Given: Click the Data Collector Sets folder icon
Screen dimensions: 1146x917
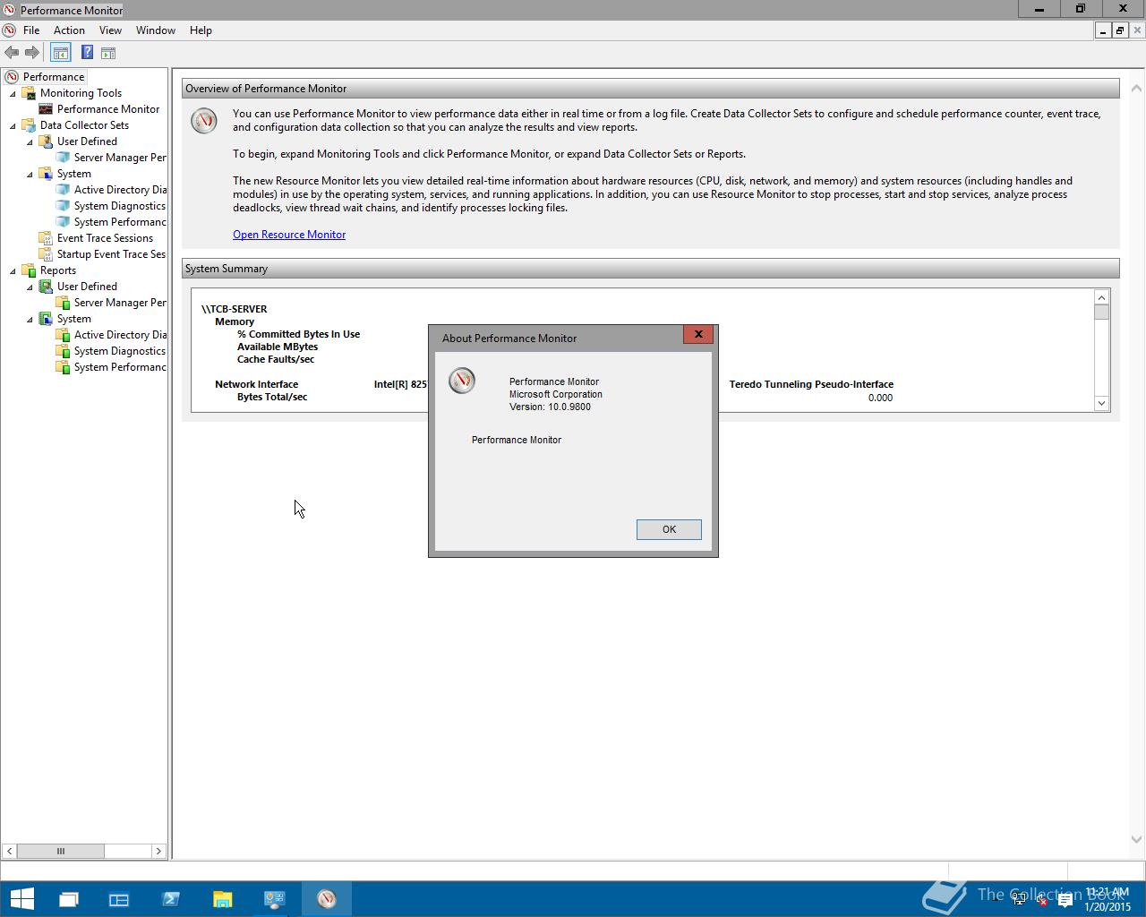Looking at the screenshot, I should tap(29, 125).
